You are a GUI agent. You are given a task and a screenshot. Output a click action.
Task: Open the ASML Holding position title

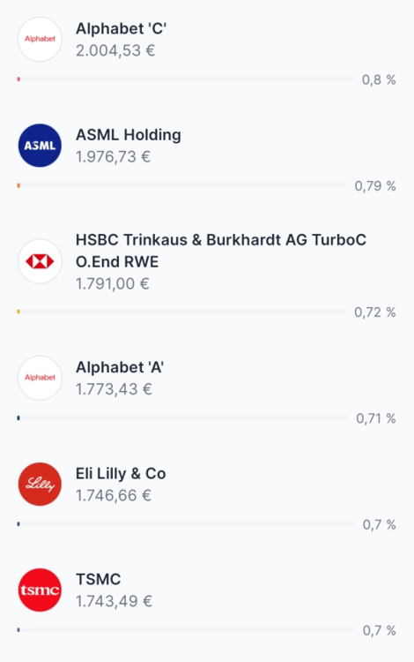pyautogui.click(x=129, y=135)
